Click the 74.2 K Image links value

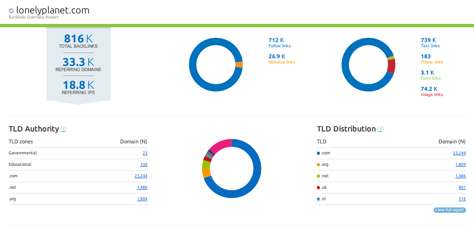coord(429,89)
